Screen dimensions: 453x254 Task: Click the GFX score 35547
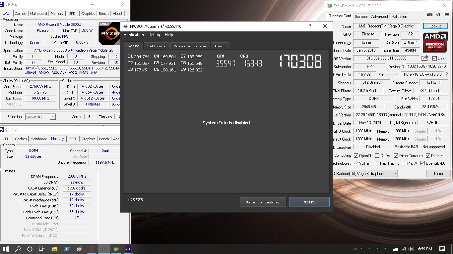click(x=226, y=63)
